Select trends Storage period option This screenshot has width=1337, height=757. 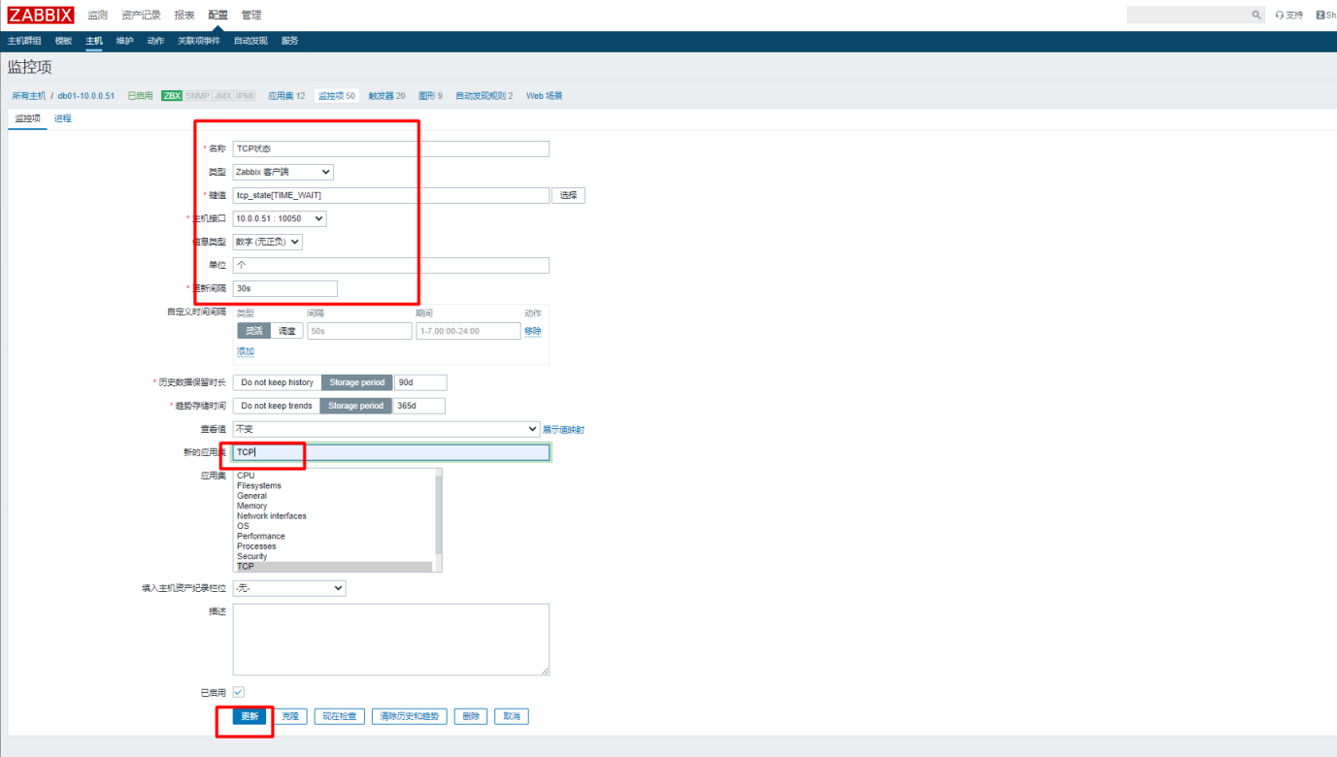[x=356, y=406]
